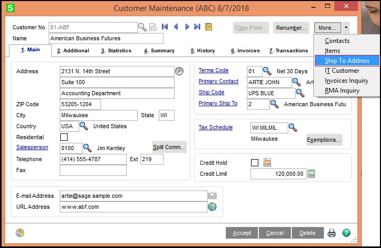This screenshot has height=248, width=381.
Task: Switch to the 3. Statistics tab
Action: point(116,51)
